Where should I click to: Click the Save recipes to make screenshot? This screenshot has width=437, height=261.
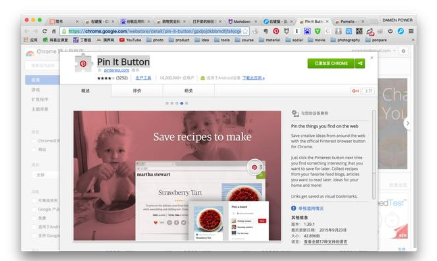pyautogui.click(x=177, y=175)
